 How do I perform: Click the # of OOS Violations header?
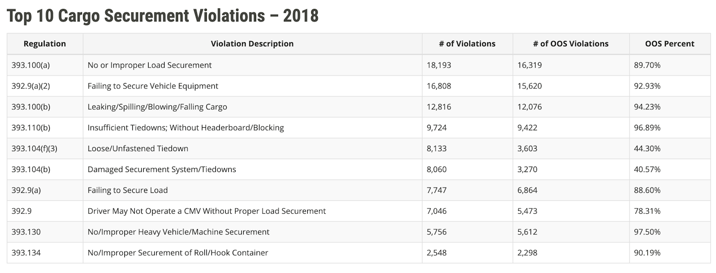click(570, 44)
